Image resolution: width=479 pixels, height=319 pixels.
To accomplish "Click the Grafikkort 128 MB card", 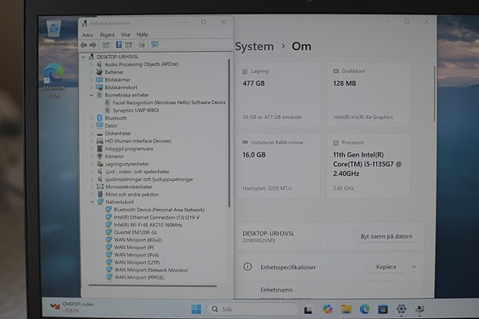I will coord(368,95).
